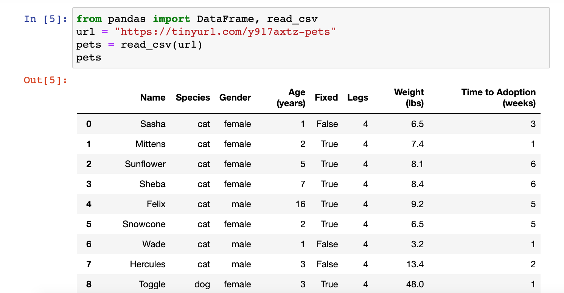Select the name cell 'Sheba'
This screenshot has width=564, height=293.
click(x=152, y=184)
